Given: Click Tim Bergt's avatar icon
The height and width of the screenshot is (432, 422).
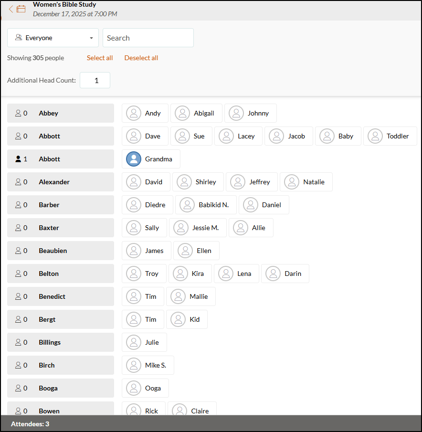Looking at the screenshot, I should (x=134, y=319).
